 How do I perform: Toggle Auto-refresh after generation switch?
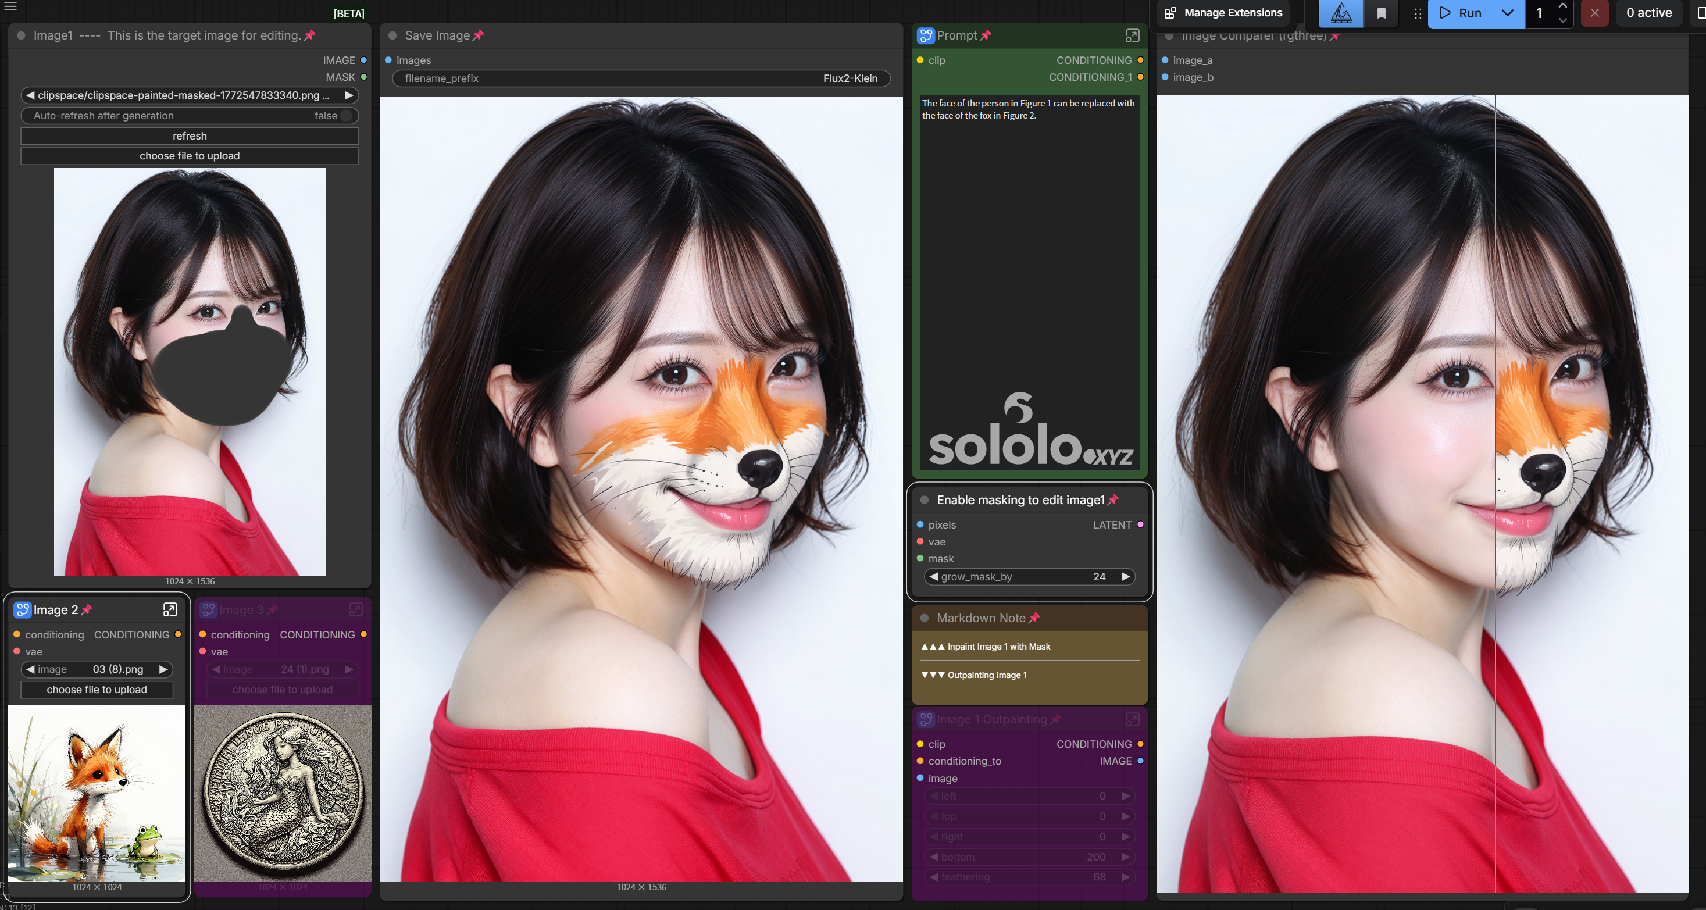(x=345, y=115)
